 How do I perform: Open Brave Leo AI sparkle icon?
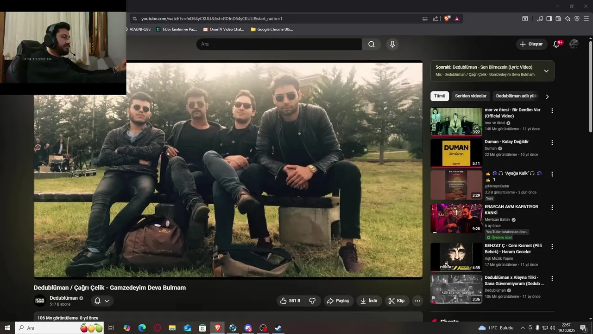(568, 19)
